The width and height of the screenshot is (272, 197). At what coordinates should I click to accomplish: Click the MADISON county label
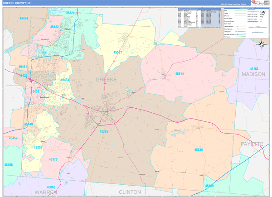point(253,74)
